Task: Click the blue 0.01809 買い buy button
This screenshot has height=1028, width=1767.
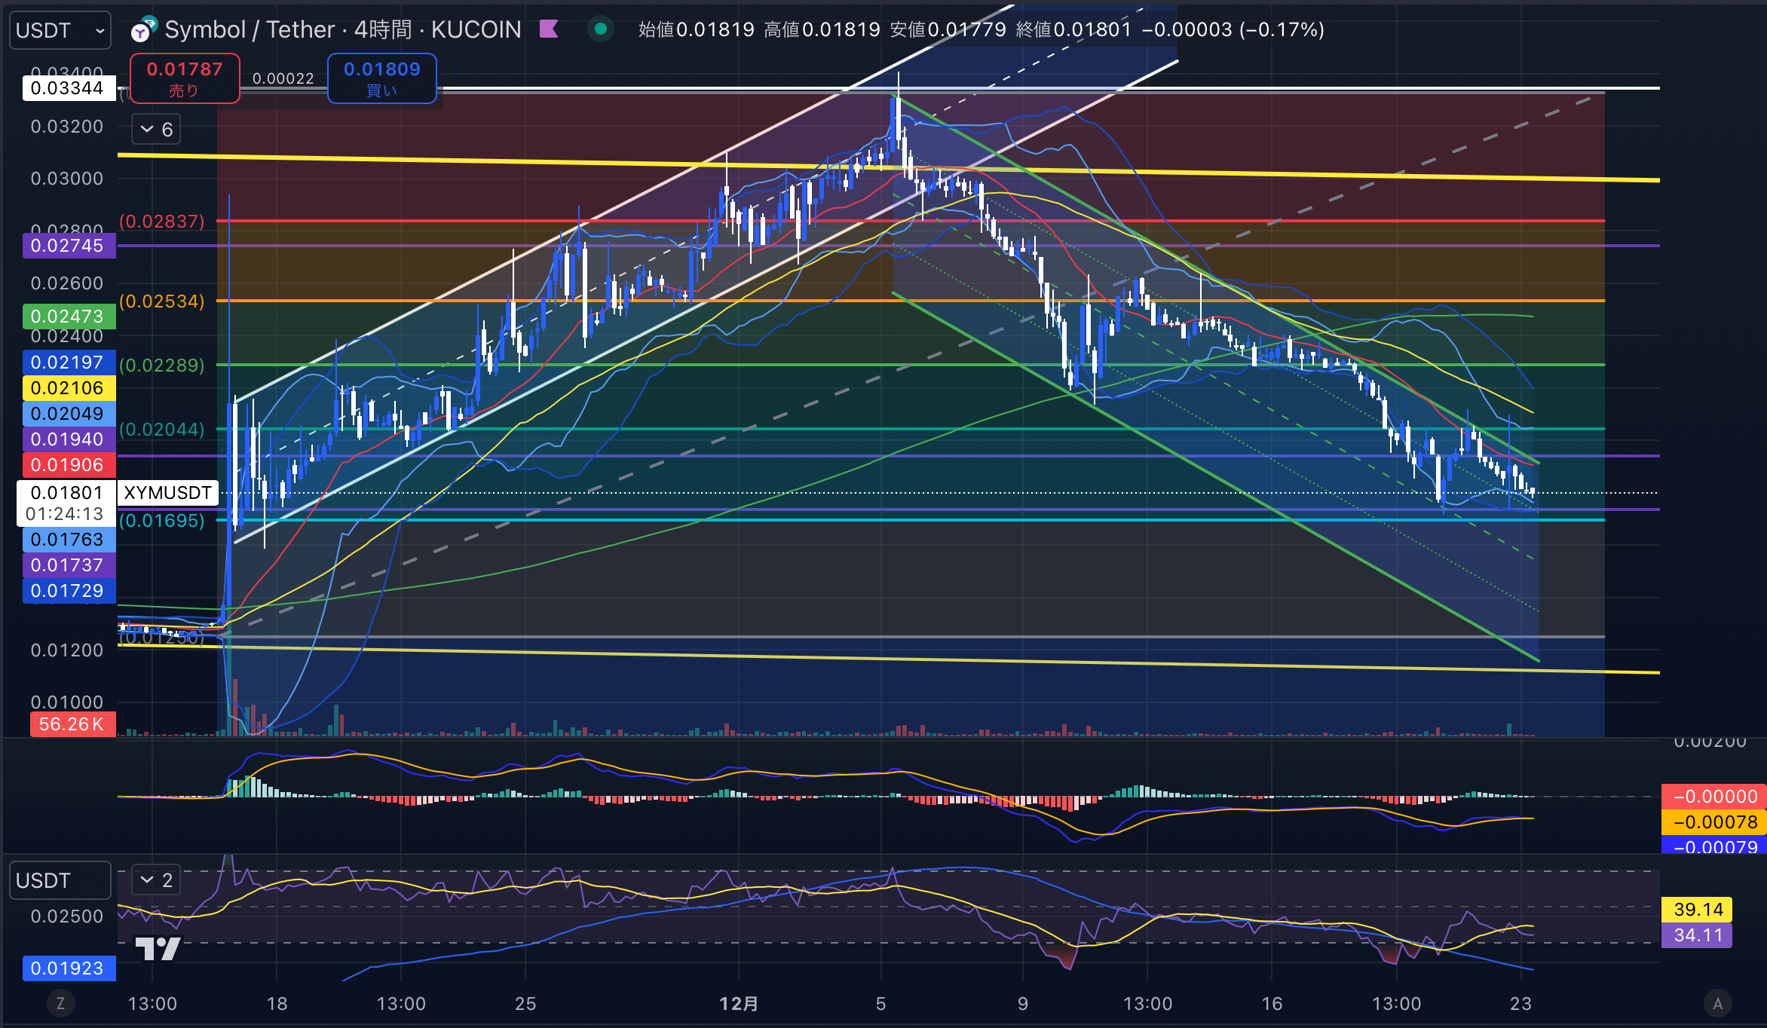Action: (x=382, y=78)
